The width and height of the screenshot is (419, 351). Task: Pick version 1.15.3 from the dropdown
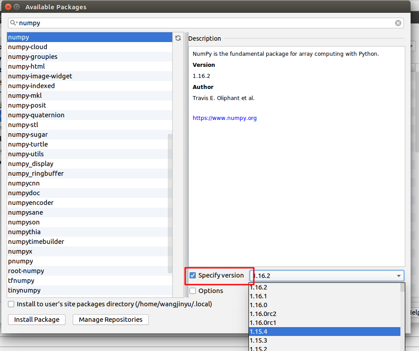pos(325,340)
